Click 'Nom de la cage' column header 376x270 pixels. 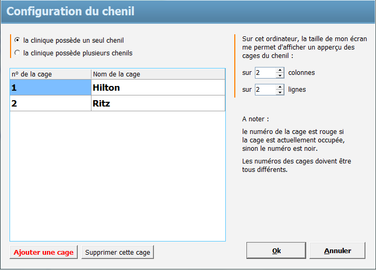pos(158,74)
